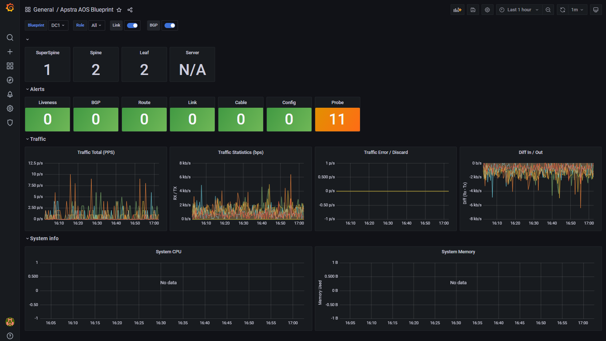The height and width of the screenshot is (341, 606).
Task: Click the General breadcrumb link
Action: pyautogui.click(x=43, y=10)
